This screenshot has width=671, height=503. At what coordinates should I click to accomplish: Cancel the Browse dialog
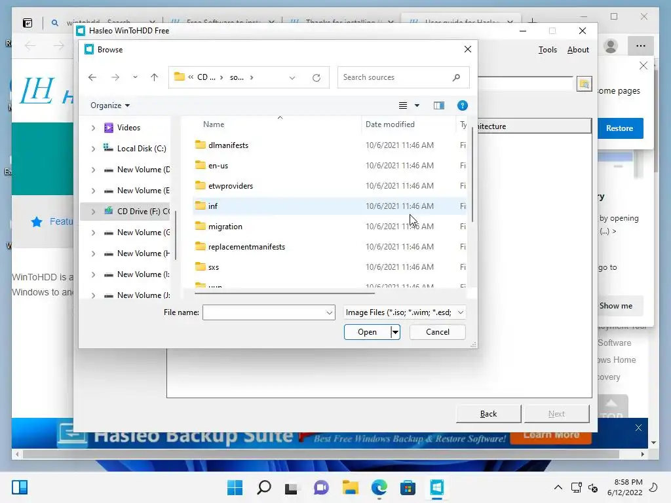(x=437, y=332)
